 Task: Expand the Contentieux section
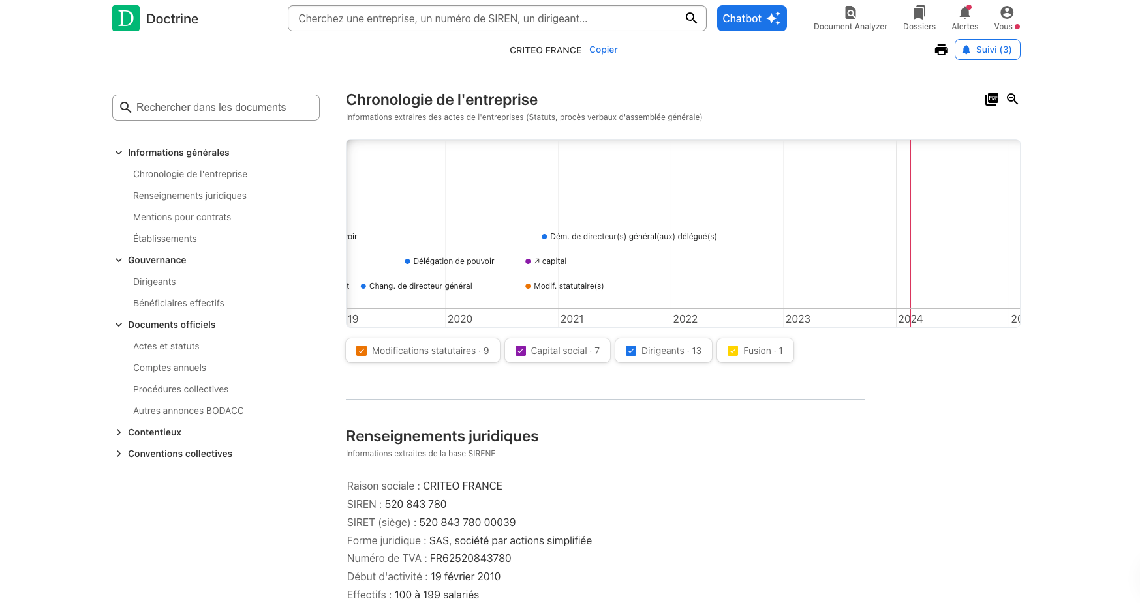[x=119, y=432]
